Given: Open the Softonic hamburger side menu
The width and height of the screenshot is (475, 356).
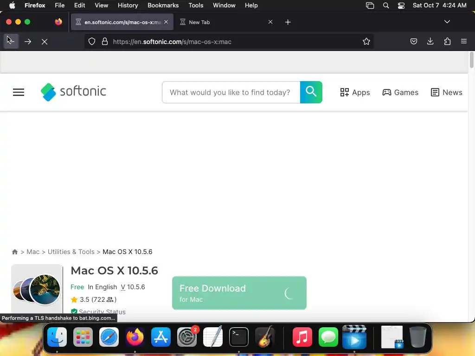Looking at the screenshot, I should point(19,92).
